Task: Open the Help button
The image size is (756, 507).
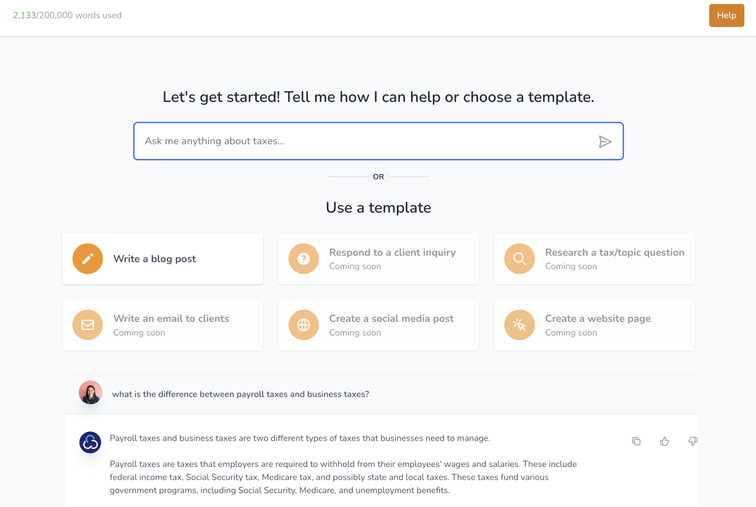Action: (x=726, y=15)
